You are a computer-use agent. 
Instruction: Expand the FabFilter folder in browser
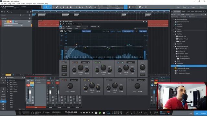tap(174, 34)
